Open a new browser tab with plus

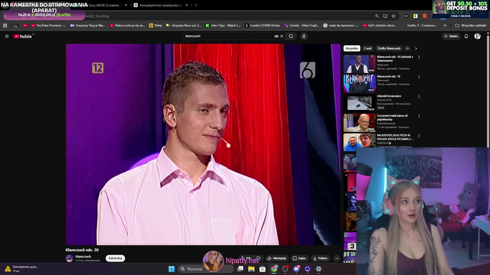[196, 5]
